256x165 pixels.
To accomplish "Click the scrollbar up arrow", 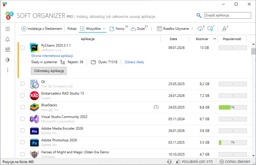I will [x=253, y=44].
